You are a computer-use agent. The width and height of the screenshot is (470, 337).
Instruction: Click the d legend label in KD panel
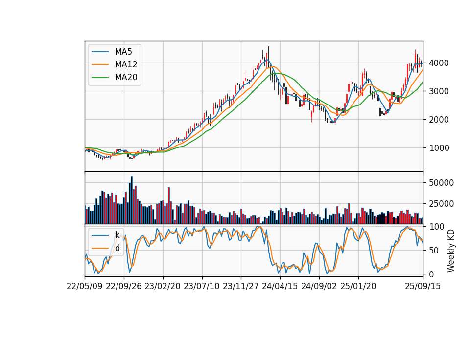pyautogui.click(x=117, y=248)
